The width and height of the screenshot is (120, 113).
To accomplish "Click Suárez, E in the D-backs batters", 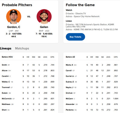I will tap(70, 82).
